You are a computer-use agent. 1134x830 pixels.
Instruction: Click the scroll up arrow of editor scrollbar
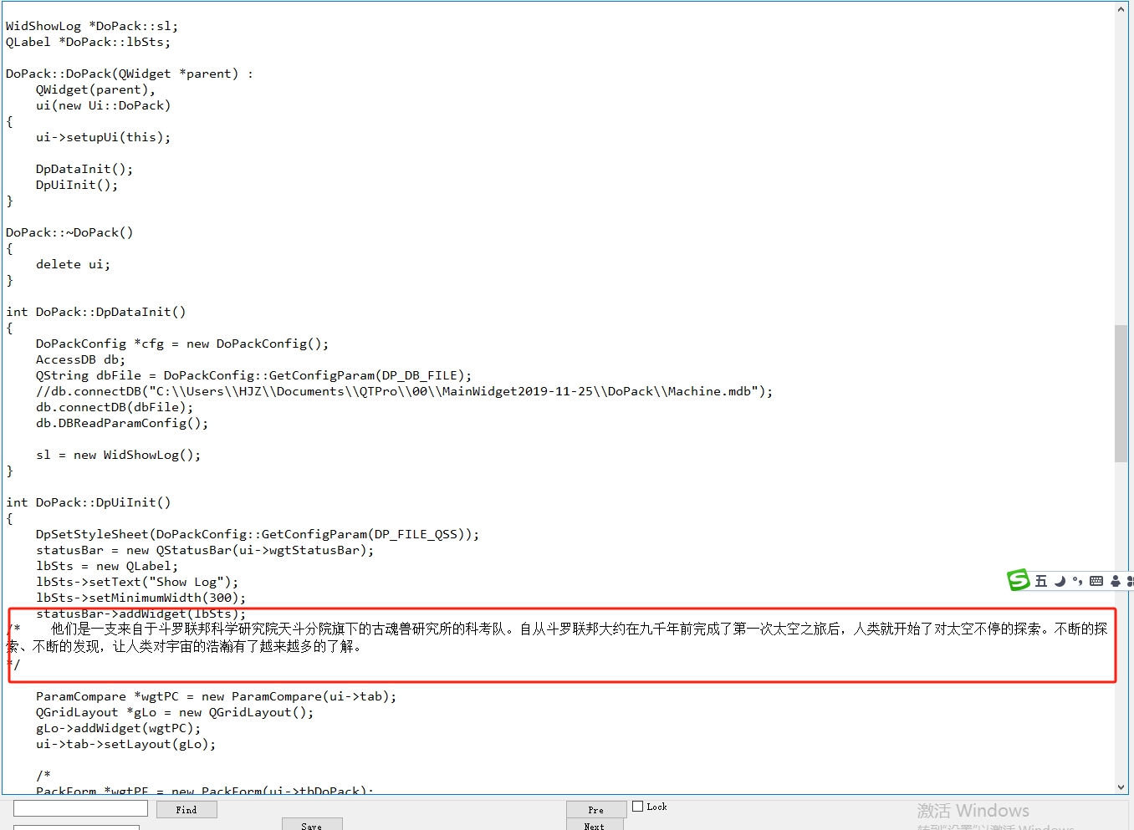point(1121,9)
